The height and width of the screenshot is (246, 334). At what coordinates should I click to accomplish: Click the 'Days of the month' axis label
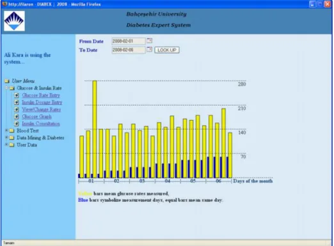point(253,181)
